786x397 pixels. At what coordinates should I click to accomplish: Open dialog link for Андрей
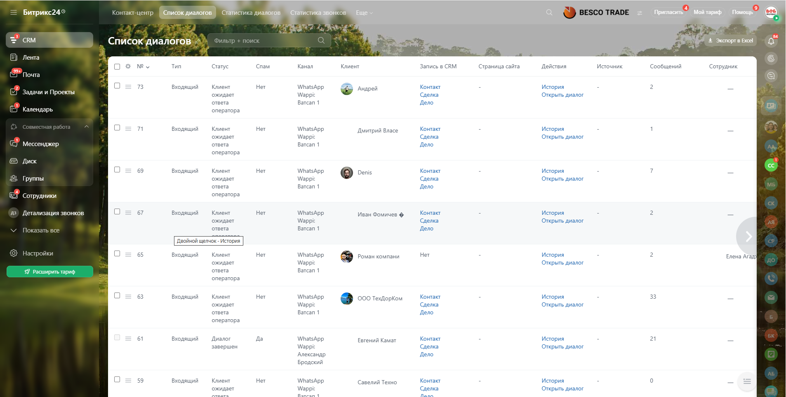pos(562,95)
